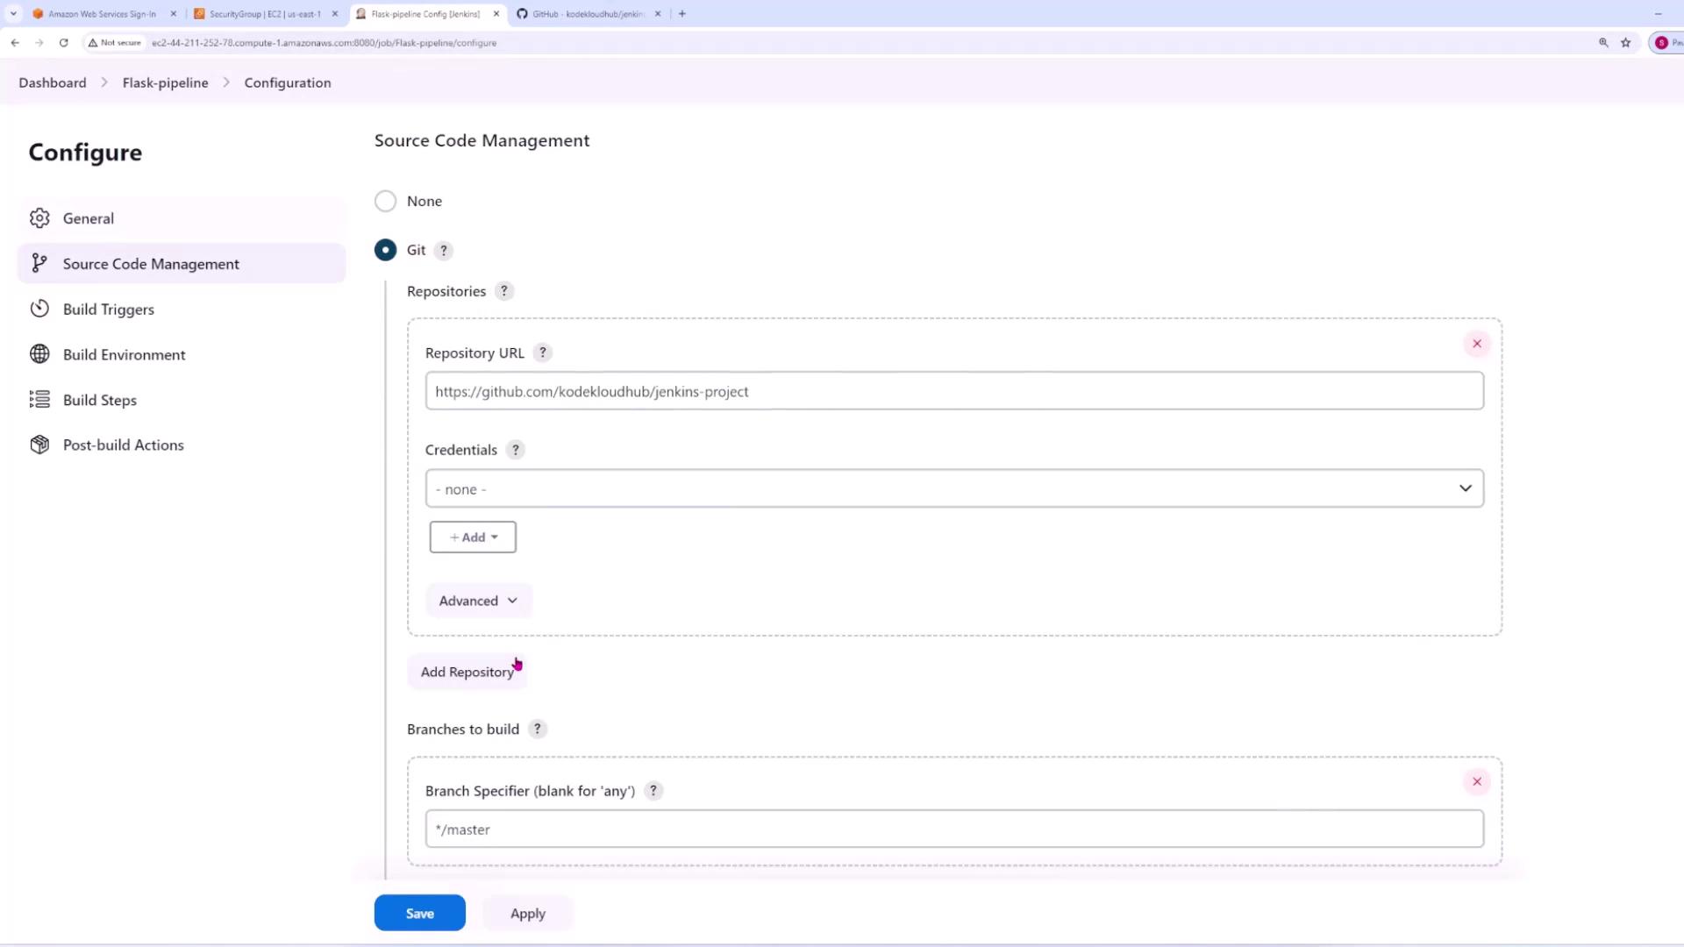Click the Build Steps list icon
1684x947 pixels.
click(39, 400)
